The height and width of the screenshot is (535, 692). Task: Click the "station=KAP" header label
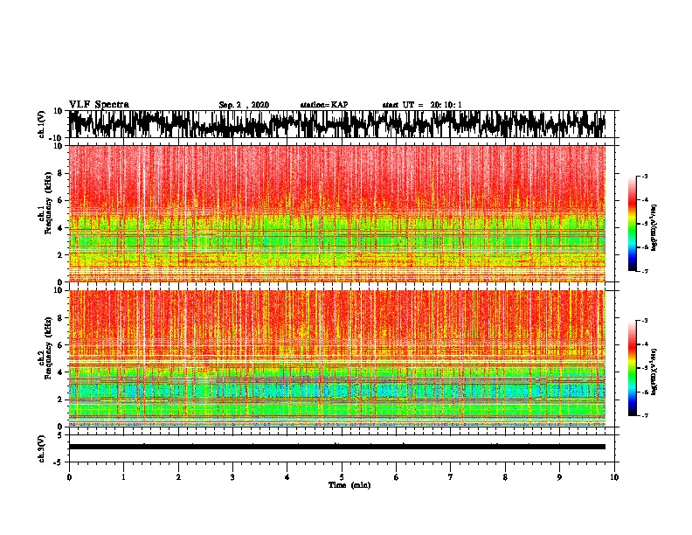[324, 105]
